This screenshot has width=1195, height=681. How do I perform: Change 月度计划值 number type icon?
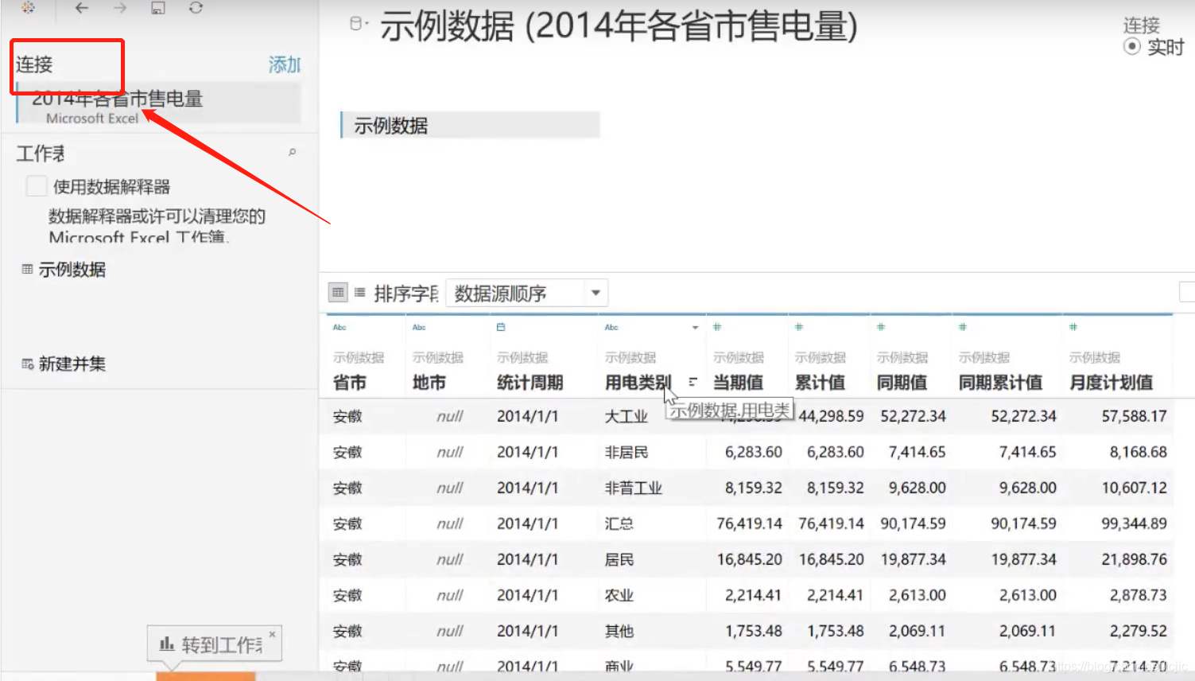1073,327
